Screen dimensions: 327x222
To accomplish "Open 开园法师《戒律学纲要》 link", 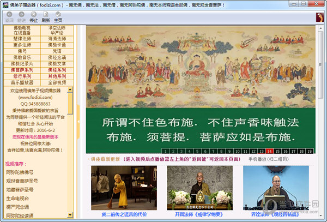I will coord(199,214).
